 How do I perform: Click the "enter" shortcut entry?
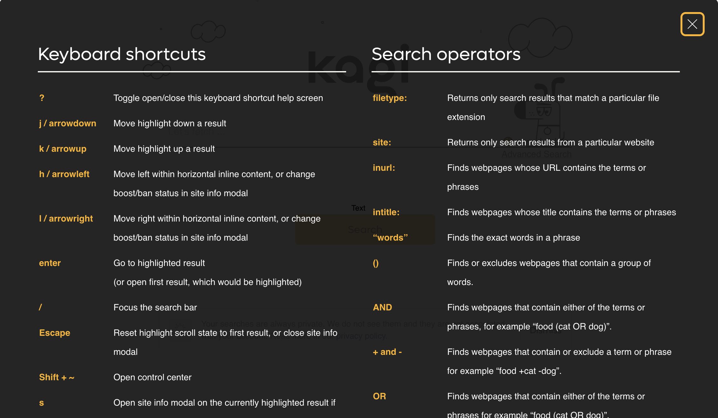click(x=50, y=263)
